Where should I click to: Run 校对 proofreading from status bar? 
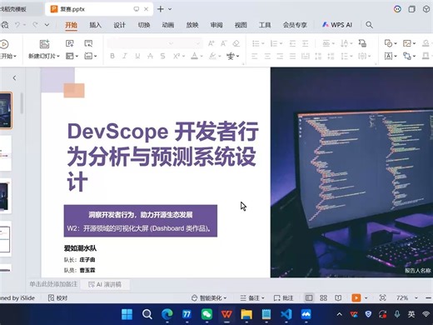tap(57, 298)
